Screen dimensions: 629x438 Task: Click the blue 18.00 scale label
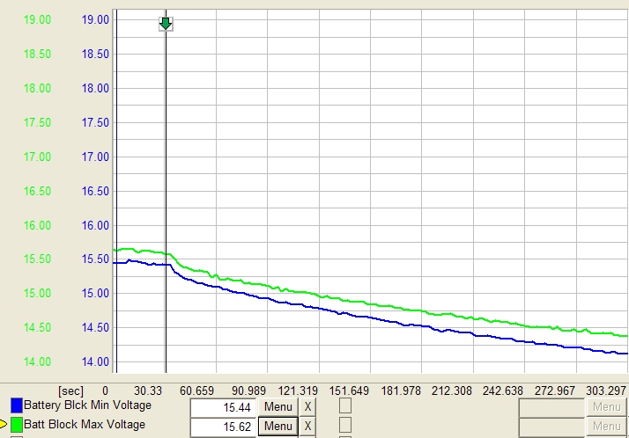(95, 88)
